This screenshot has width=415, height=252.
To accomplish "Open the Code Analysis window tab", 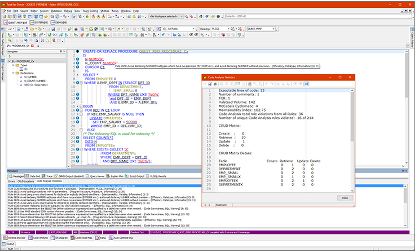I will (x=38, y=238).
